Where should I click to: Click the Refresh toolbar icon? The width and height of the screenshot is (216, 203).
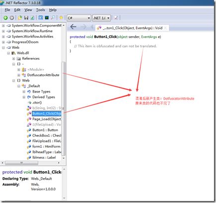[32, 18]
